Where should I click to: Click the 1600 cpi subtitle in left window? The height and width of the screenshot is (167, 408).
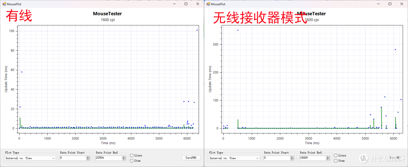point(107,20)
